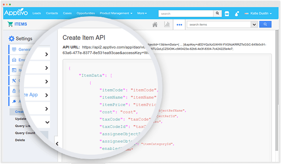This screenshot has width=281, height=164.
Task: Click the lock Security settings icon
Action: tap(14, 91)
